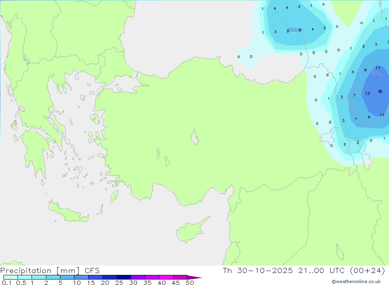Click the 'CFS' model label
The width and height of the screenshot is (389, 285).
(x=92, y=271)
